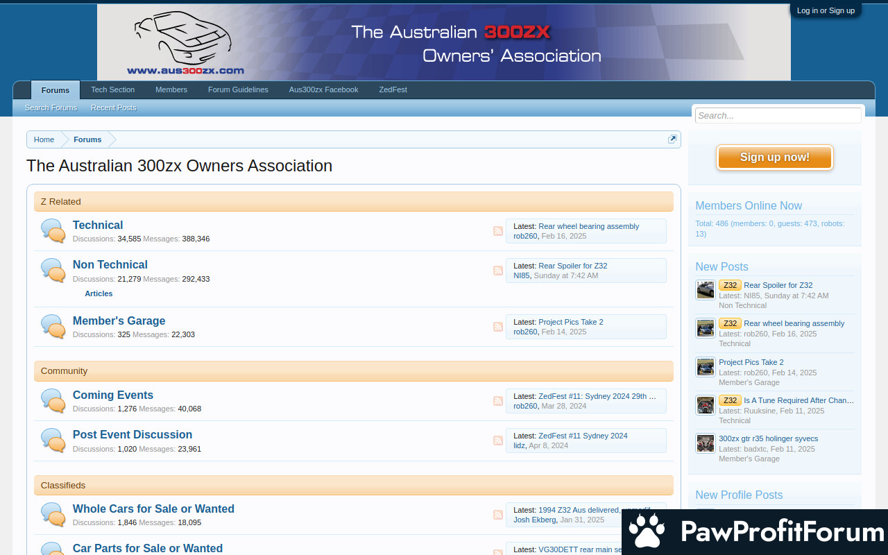Open latest ZedFest #11: Sydney 2024 29th post
Screen dimensions: 888x555
tap(597, 396)
